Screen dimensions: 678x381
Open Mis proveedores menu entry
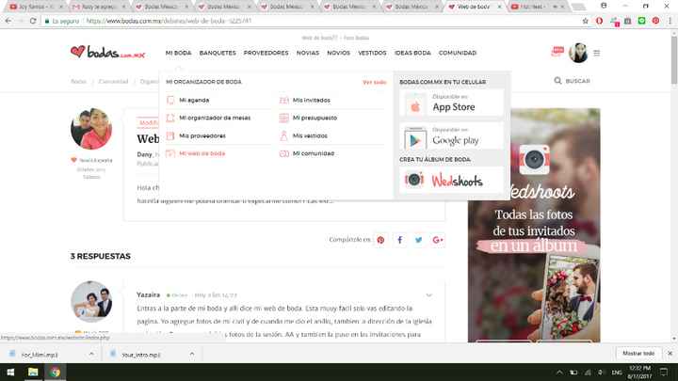tap(202, 135)
